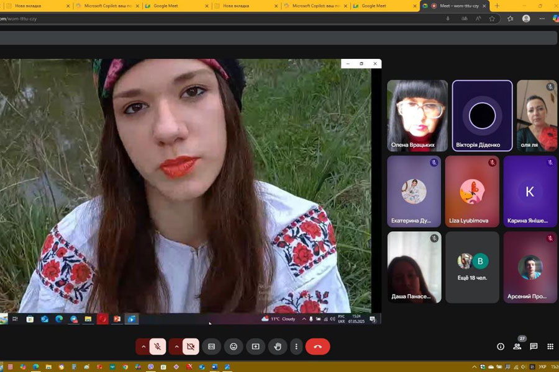Click the "Ещё 18 чел." tile

tap(473, 267)
